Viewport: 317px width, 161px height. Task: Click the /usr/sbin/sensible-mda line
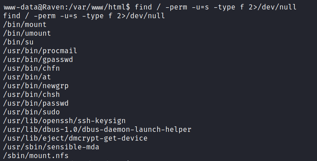tap(51, 147)
